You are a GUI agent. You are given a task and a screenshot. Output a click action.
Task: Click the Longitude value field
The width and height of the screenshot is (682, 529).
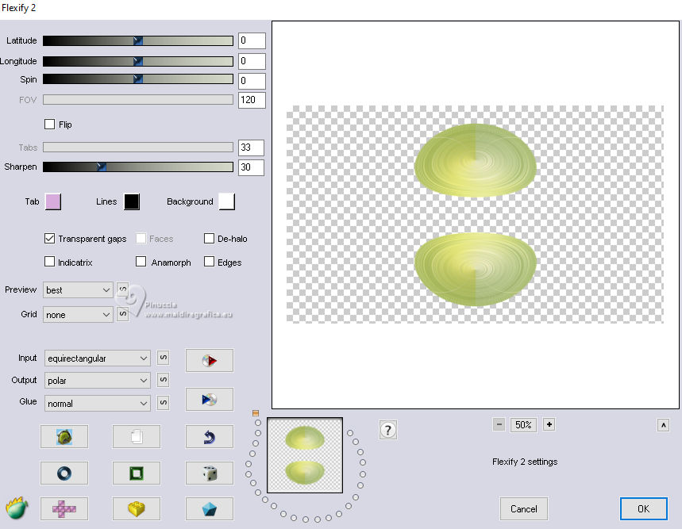(252, 61)
